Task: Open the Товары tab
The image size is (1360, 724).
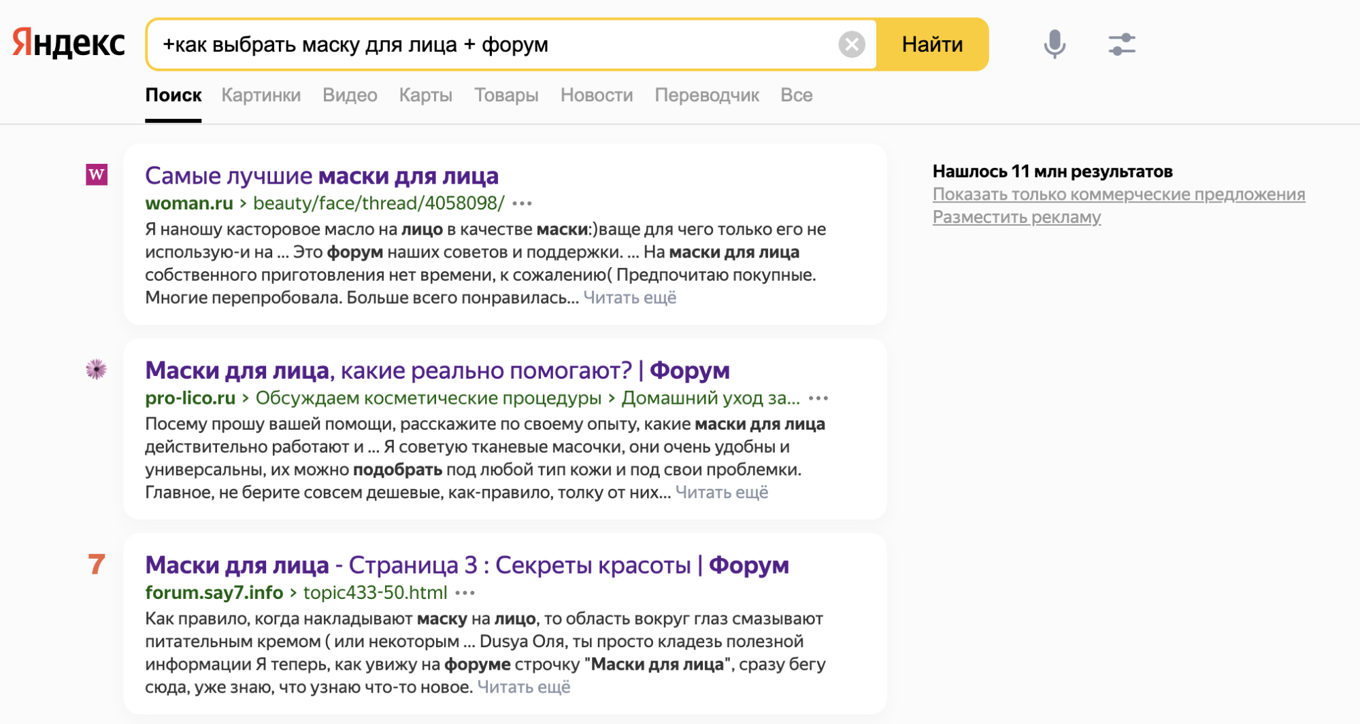Action: pos(506,95)
